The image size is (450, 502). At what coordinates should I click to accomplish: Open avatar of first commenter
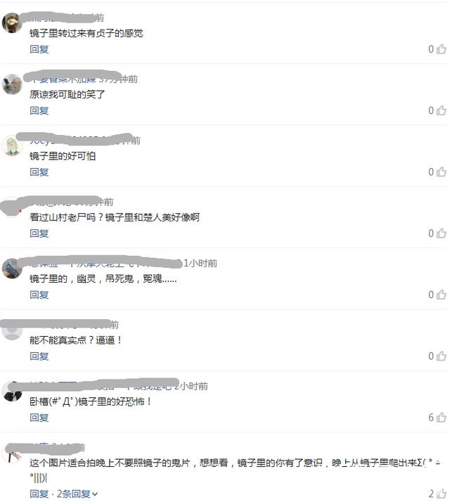pos(12,22)
